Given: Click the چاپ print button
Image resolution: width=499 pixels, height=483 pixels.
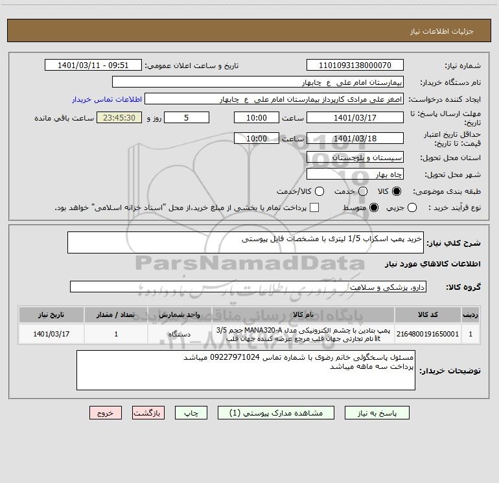Looking at the screenshot, I should 191,413.
